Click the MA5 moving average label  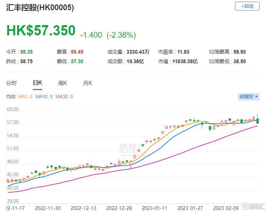tap(25, 97)
